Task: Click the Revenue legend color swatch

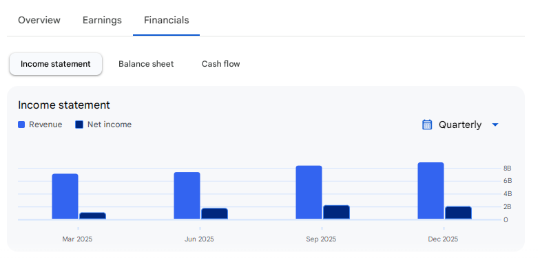Action: pos(21,124)
